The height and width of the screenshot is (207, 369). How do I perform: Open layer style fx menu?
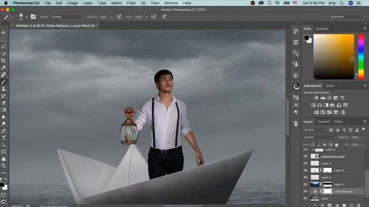pos(322,205)
